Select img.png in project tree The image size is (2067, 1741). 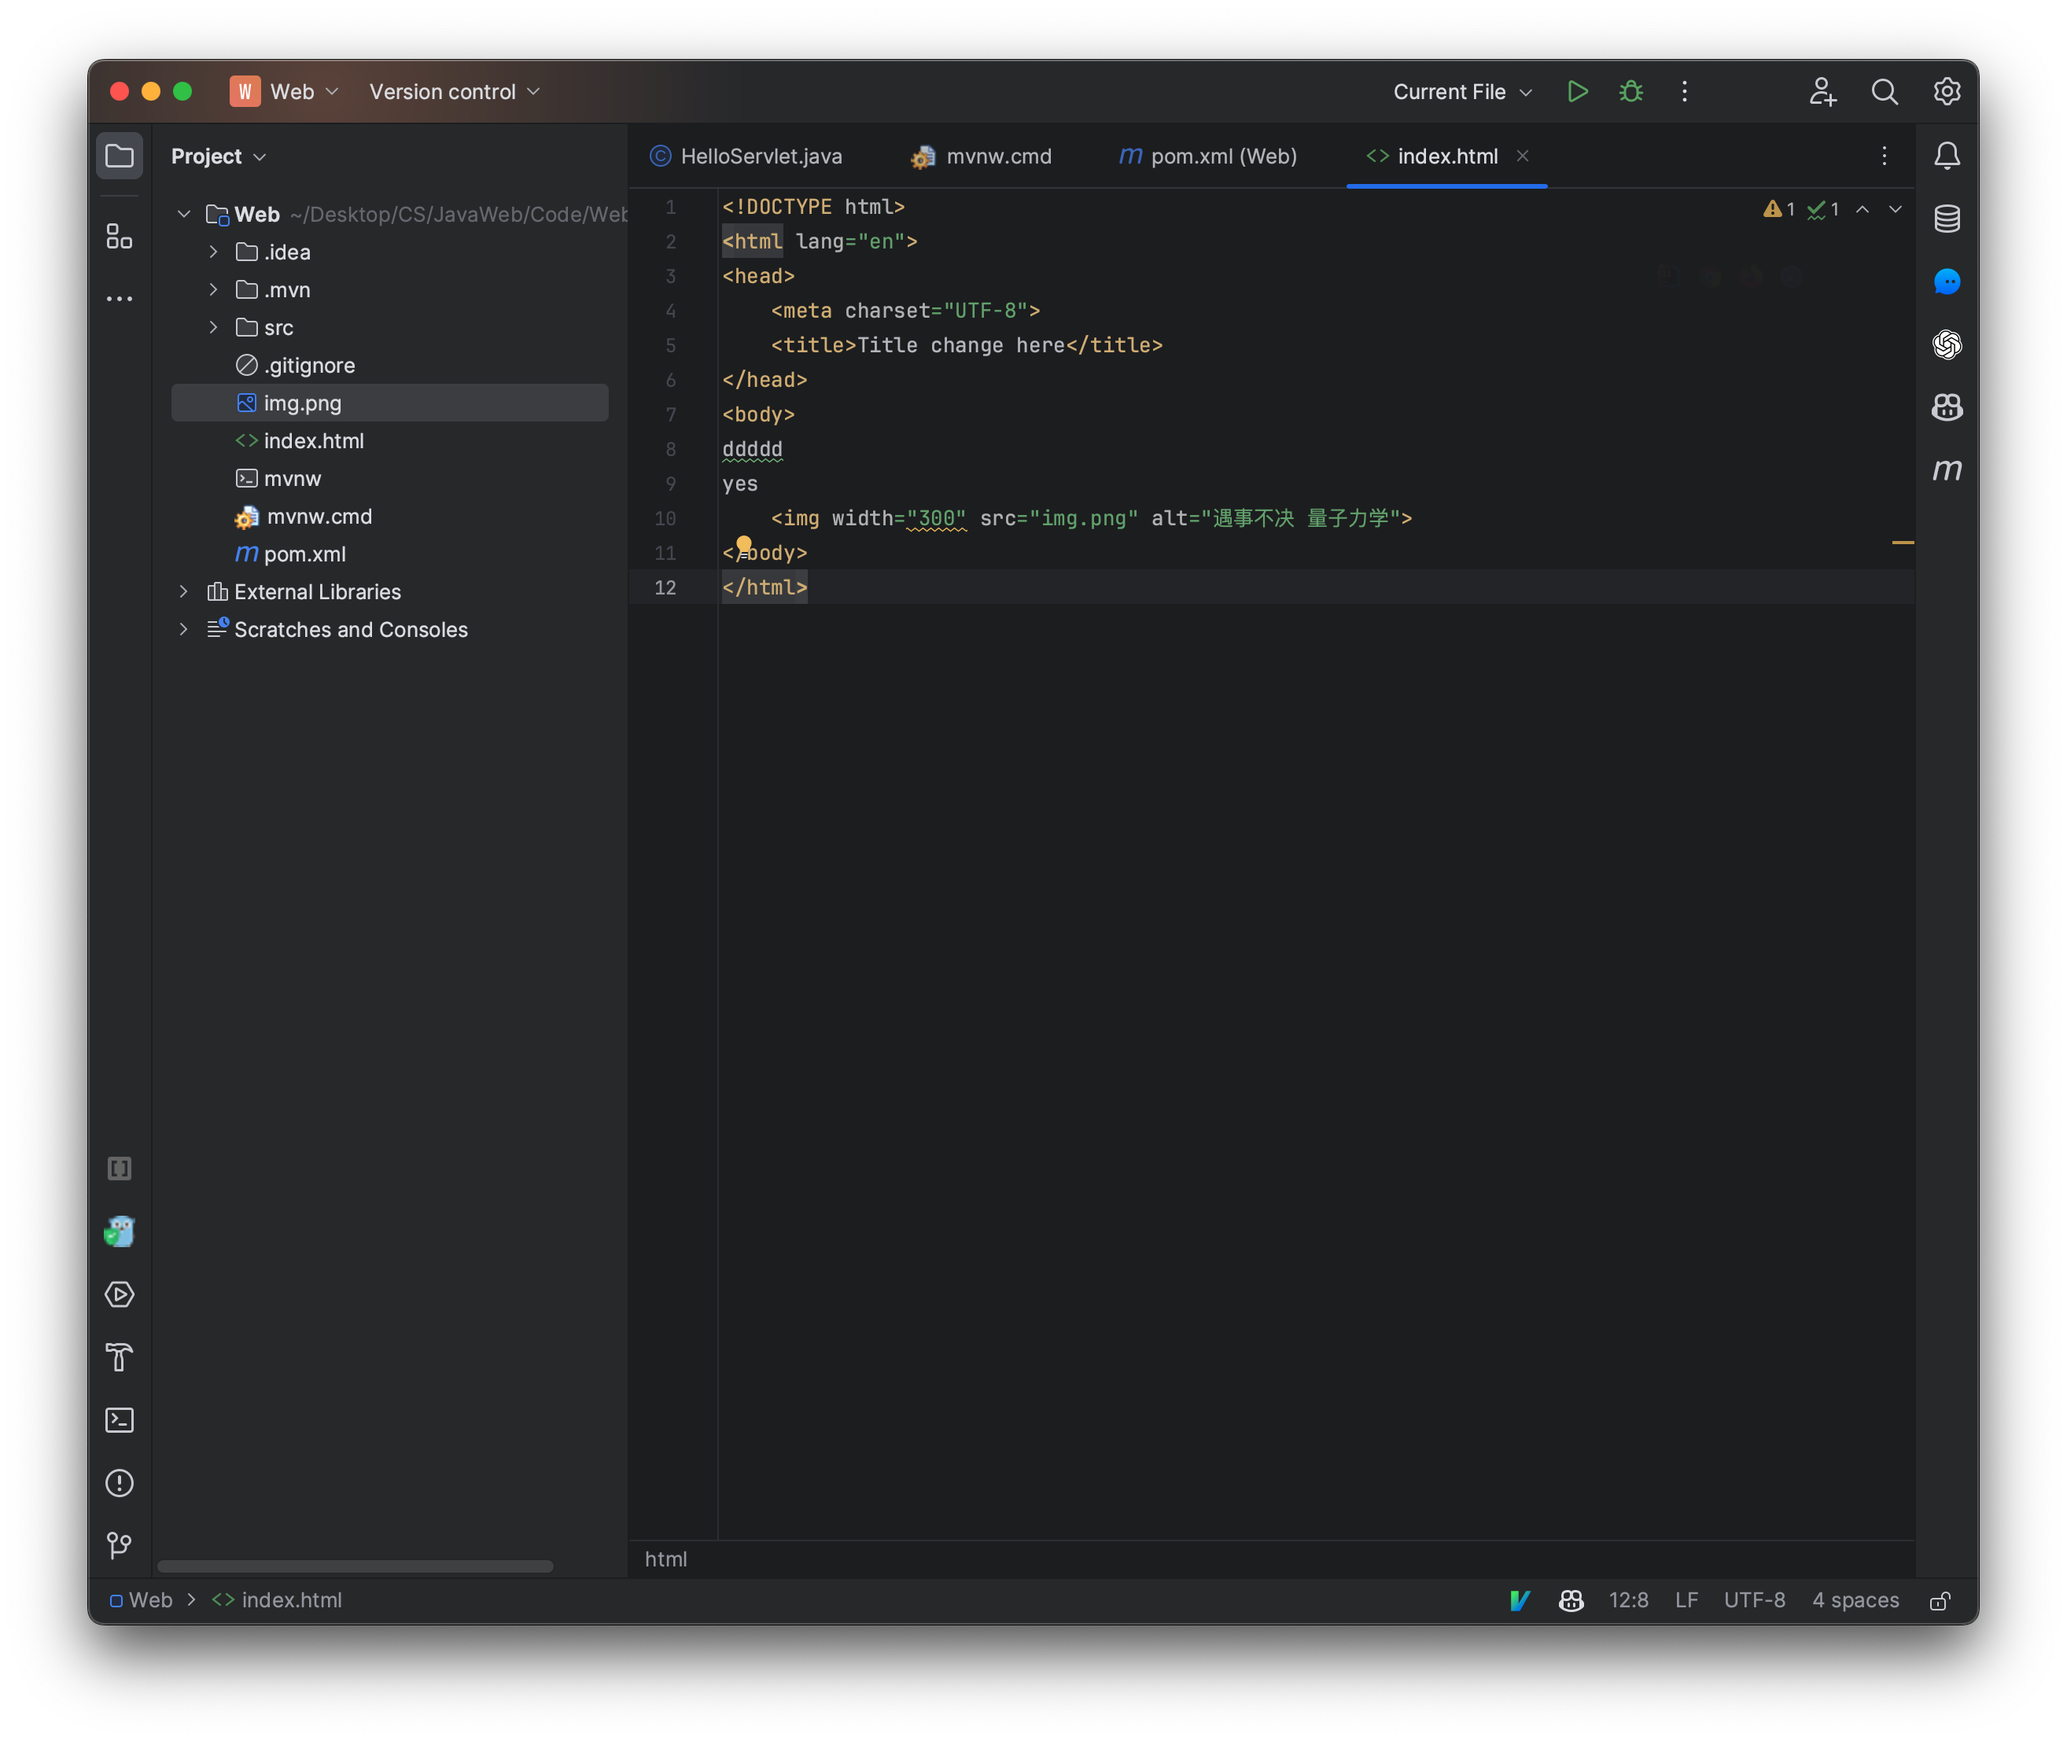[390, 403]
